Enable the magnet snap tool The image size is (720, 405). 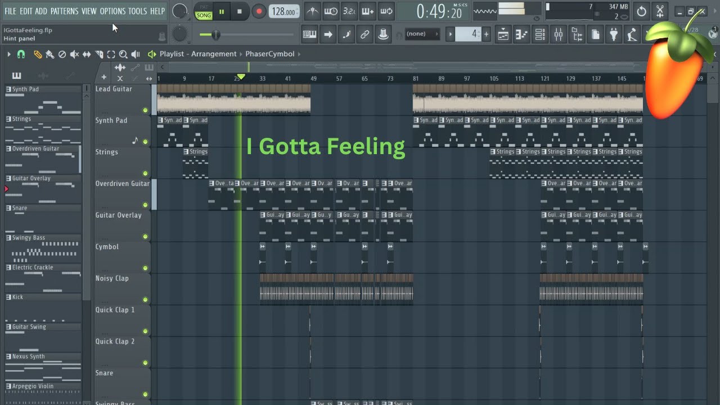(x=21, y=55)
